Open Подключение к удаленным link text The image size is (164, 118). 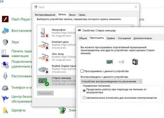[x=21, y=64]
